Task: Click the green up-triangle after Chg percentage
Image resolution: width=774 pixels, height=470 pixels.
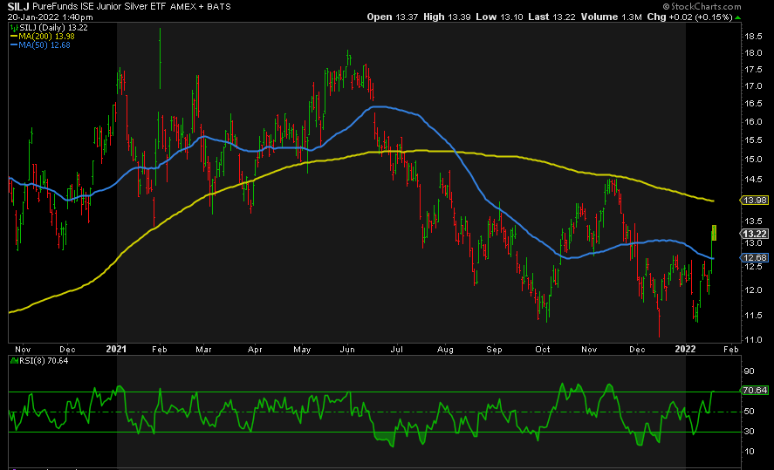Action: (x=738, y=17)
